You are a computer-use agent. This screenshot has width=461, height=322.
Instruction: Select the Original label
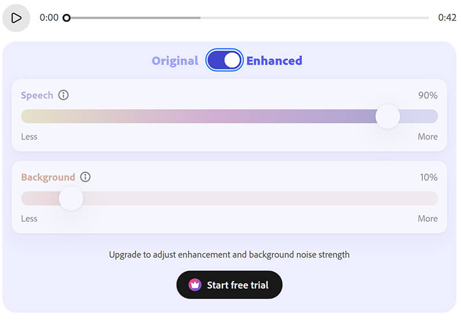pos(175,61)
